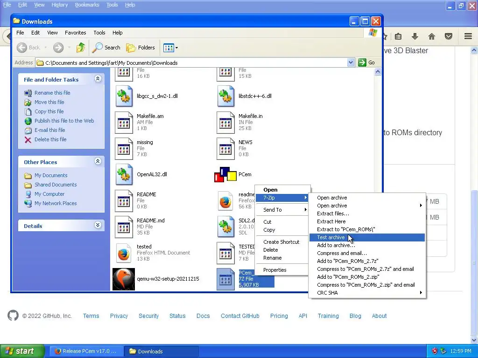Image resolution: width=478 pixels, height=358 pixels.
Task: Click the Windows start button
Action: click(22, 351)
